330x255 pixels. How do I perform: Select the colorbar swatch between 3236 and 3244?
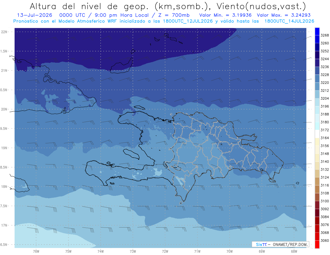point(317,63)
